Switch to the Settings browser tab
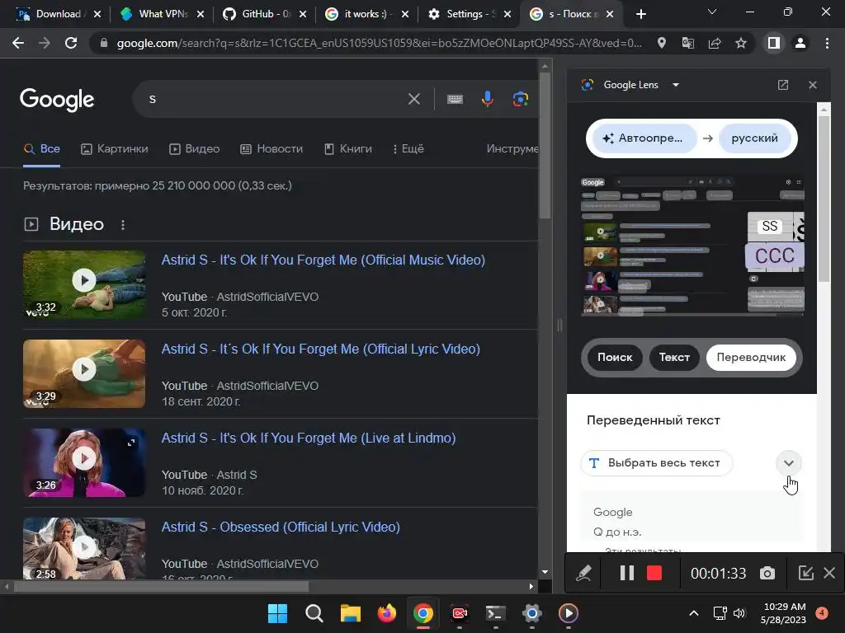The height and width of the screenshot is (633, 845). pyautogui.click(x=469, y=14)
